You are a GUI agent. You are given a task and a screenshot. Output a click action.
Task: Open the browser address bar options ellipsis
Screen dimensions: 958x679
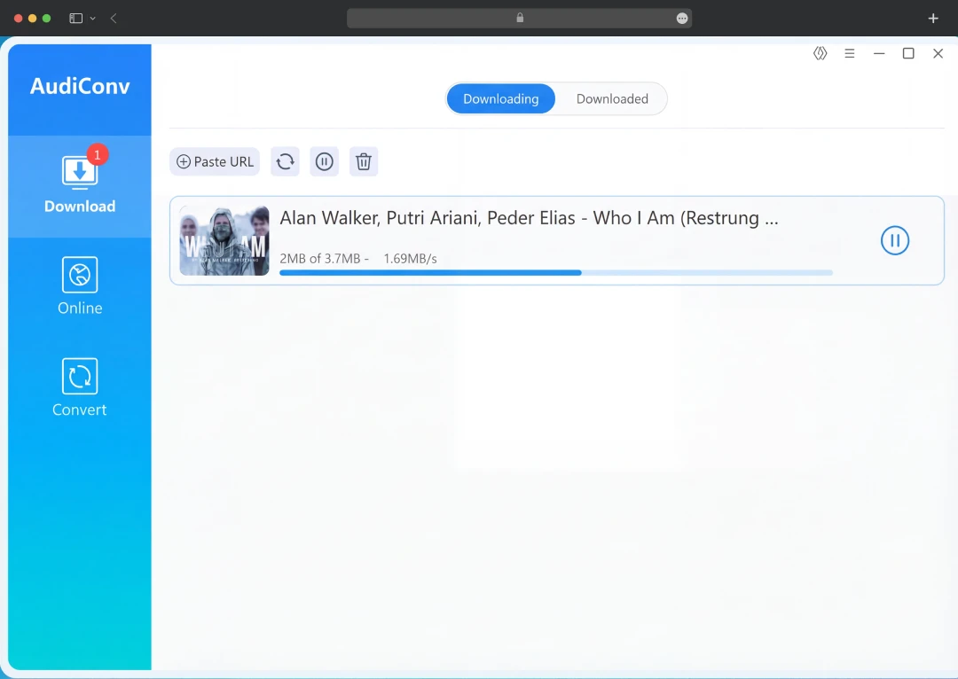680,18
